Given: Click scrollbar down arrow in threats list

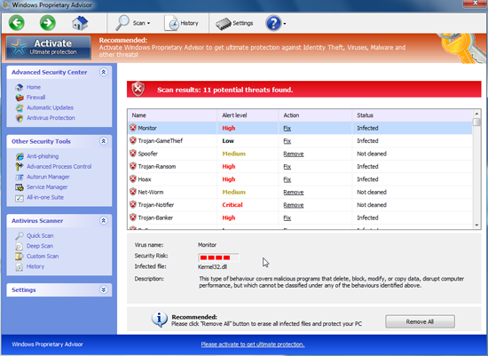Looking at the screenshot, I should (476, 225).
